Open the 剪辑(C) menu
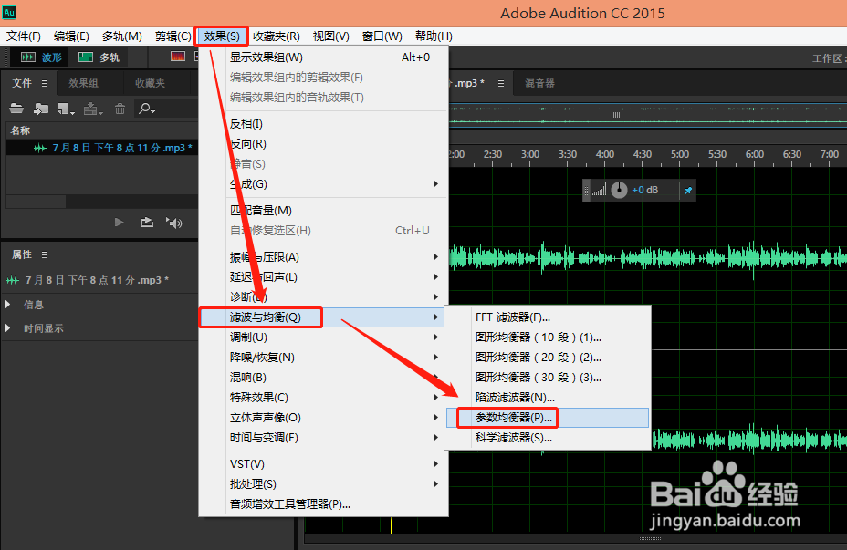847x550 pixels. coord(173,36)
